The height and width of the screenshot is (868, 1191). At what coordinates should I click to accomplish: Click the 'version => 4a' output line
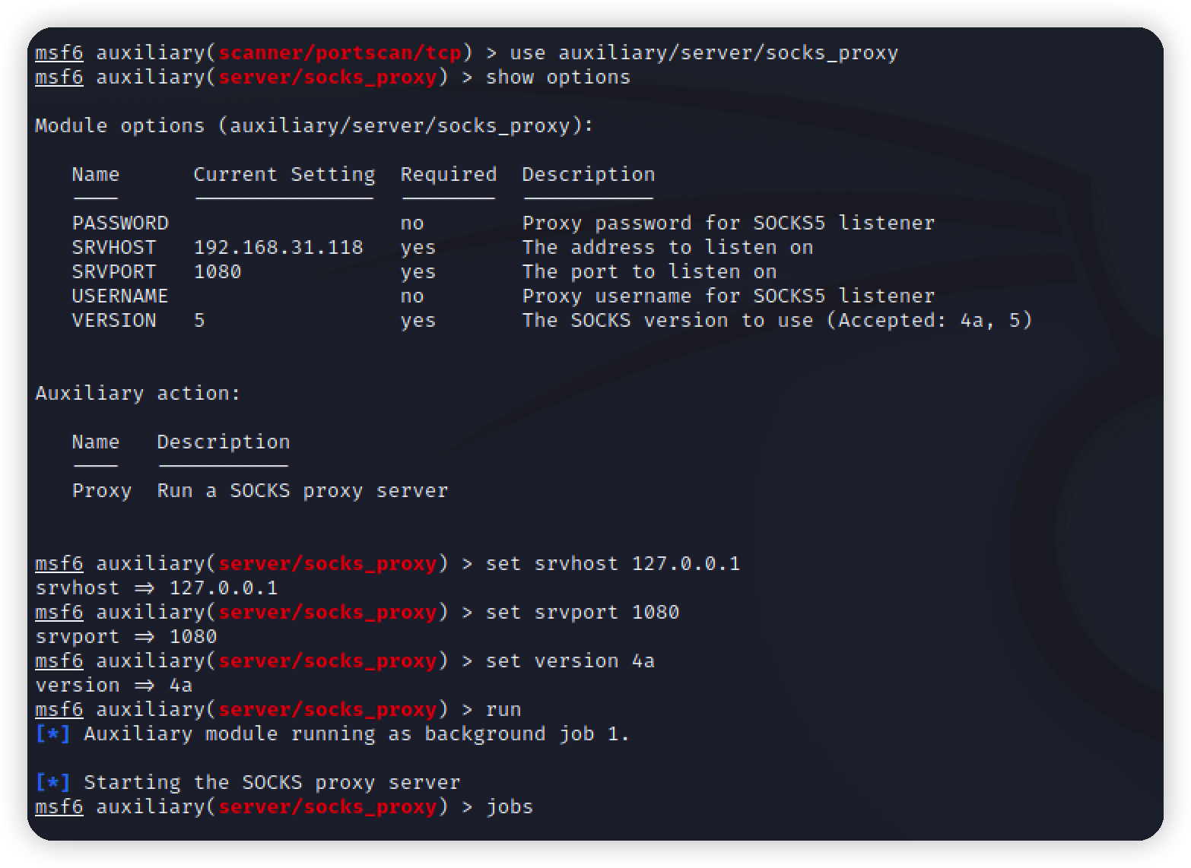114,686
